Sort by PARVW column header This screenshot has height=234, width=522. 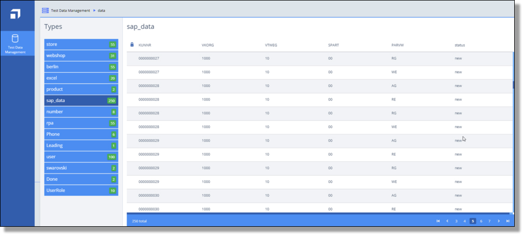(397, 45)
